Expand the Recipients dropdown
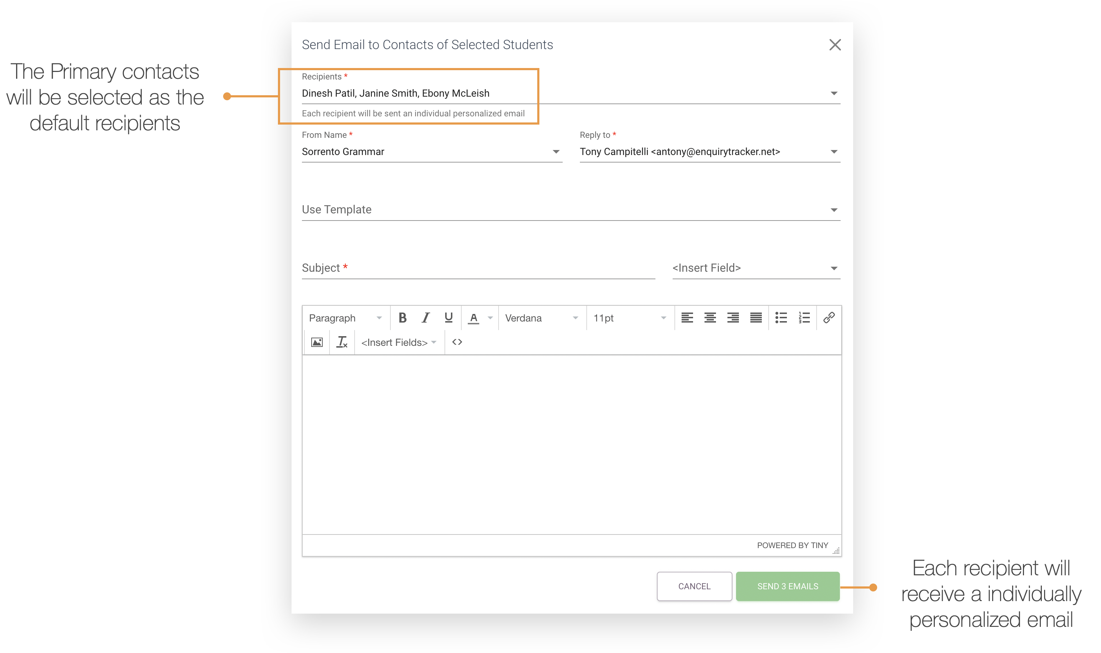Viewport: 1101px width, 653px height. (833, 93)
